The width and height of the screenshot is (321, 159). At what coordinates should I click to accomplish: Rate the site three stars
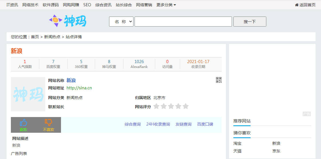[171, 106]
